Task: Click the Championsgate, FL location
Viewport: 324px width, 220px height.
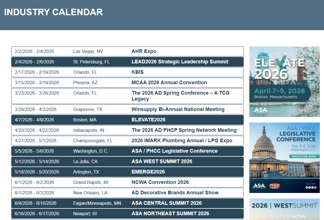Action: click(93, 141)
